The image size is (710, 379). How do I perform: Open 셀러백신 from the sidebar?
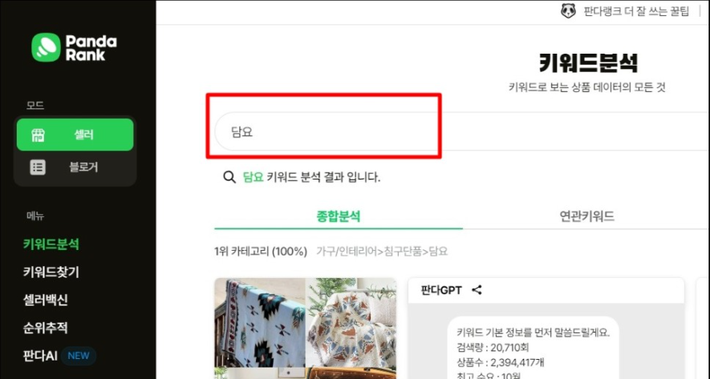click(x=45, y=300)
